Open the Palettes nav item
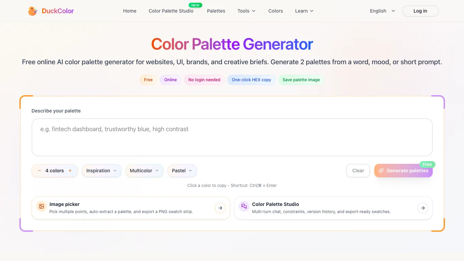 click(216, 11)
